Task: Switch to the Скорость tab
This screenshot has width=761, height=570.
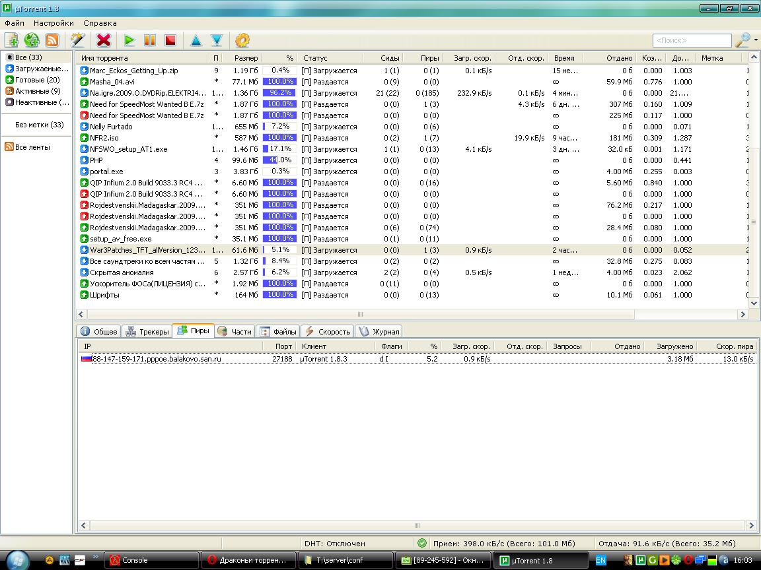Action: (x=328, y=331)
